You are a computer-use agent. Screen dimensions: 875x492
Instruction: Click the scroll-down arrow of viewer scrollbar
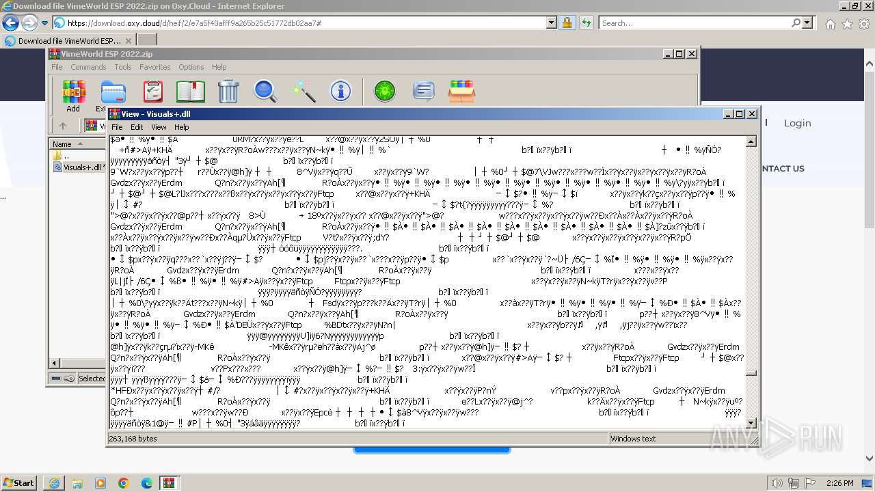(751, 424)
